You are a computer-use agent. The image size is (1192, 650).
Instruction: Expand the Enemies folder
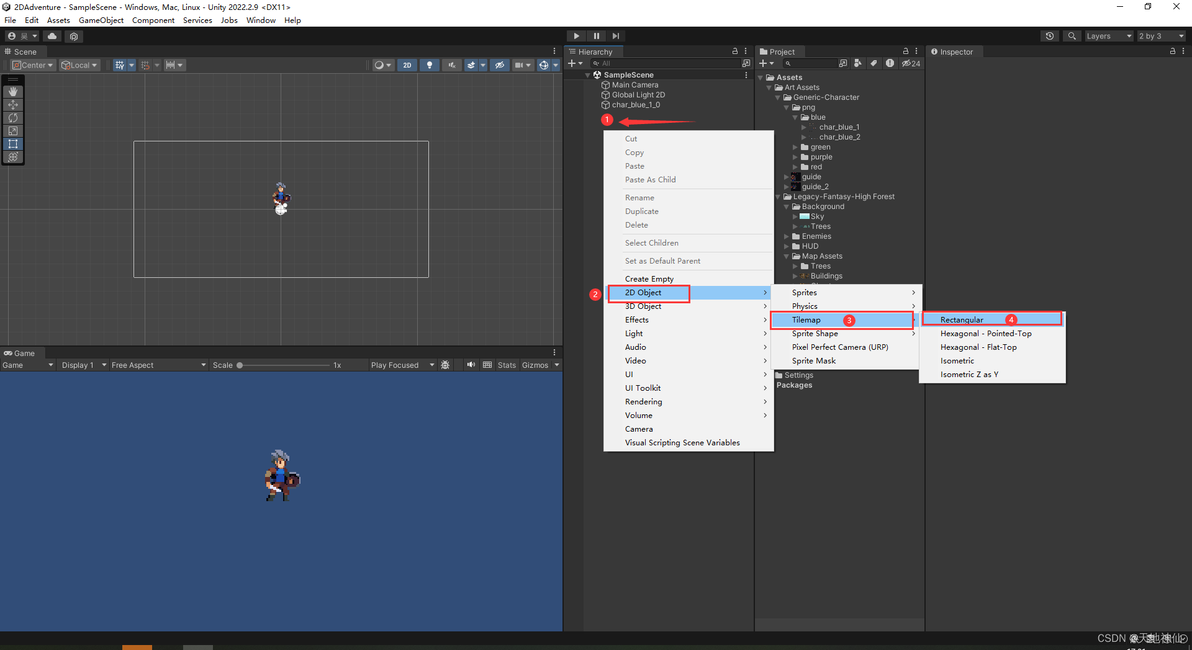pos(787,236)
